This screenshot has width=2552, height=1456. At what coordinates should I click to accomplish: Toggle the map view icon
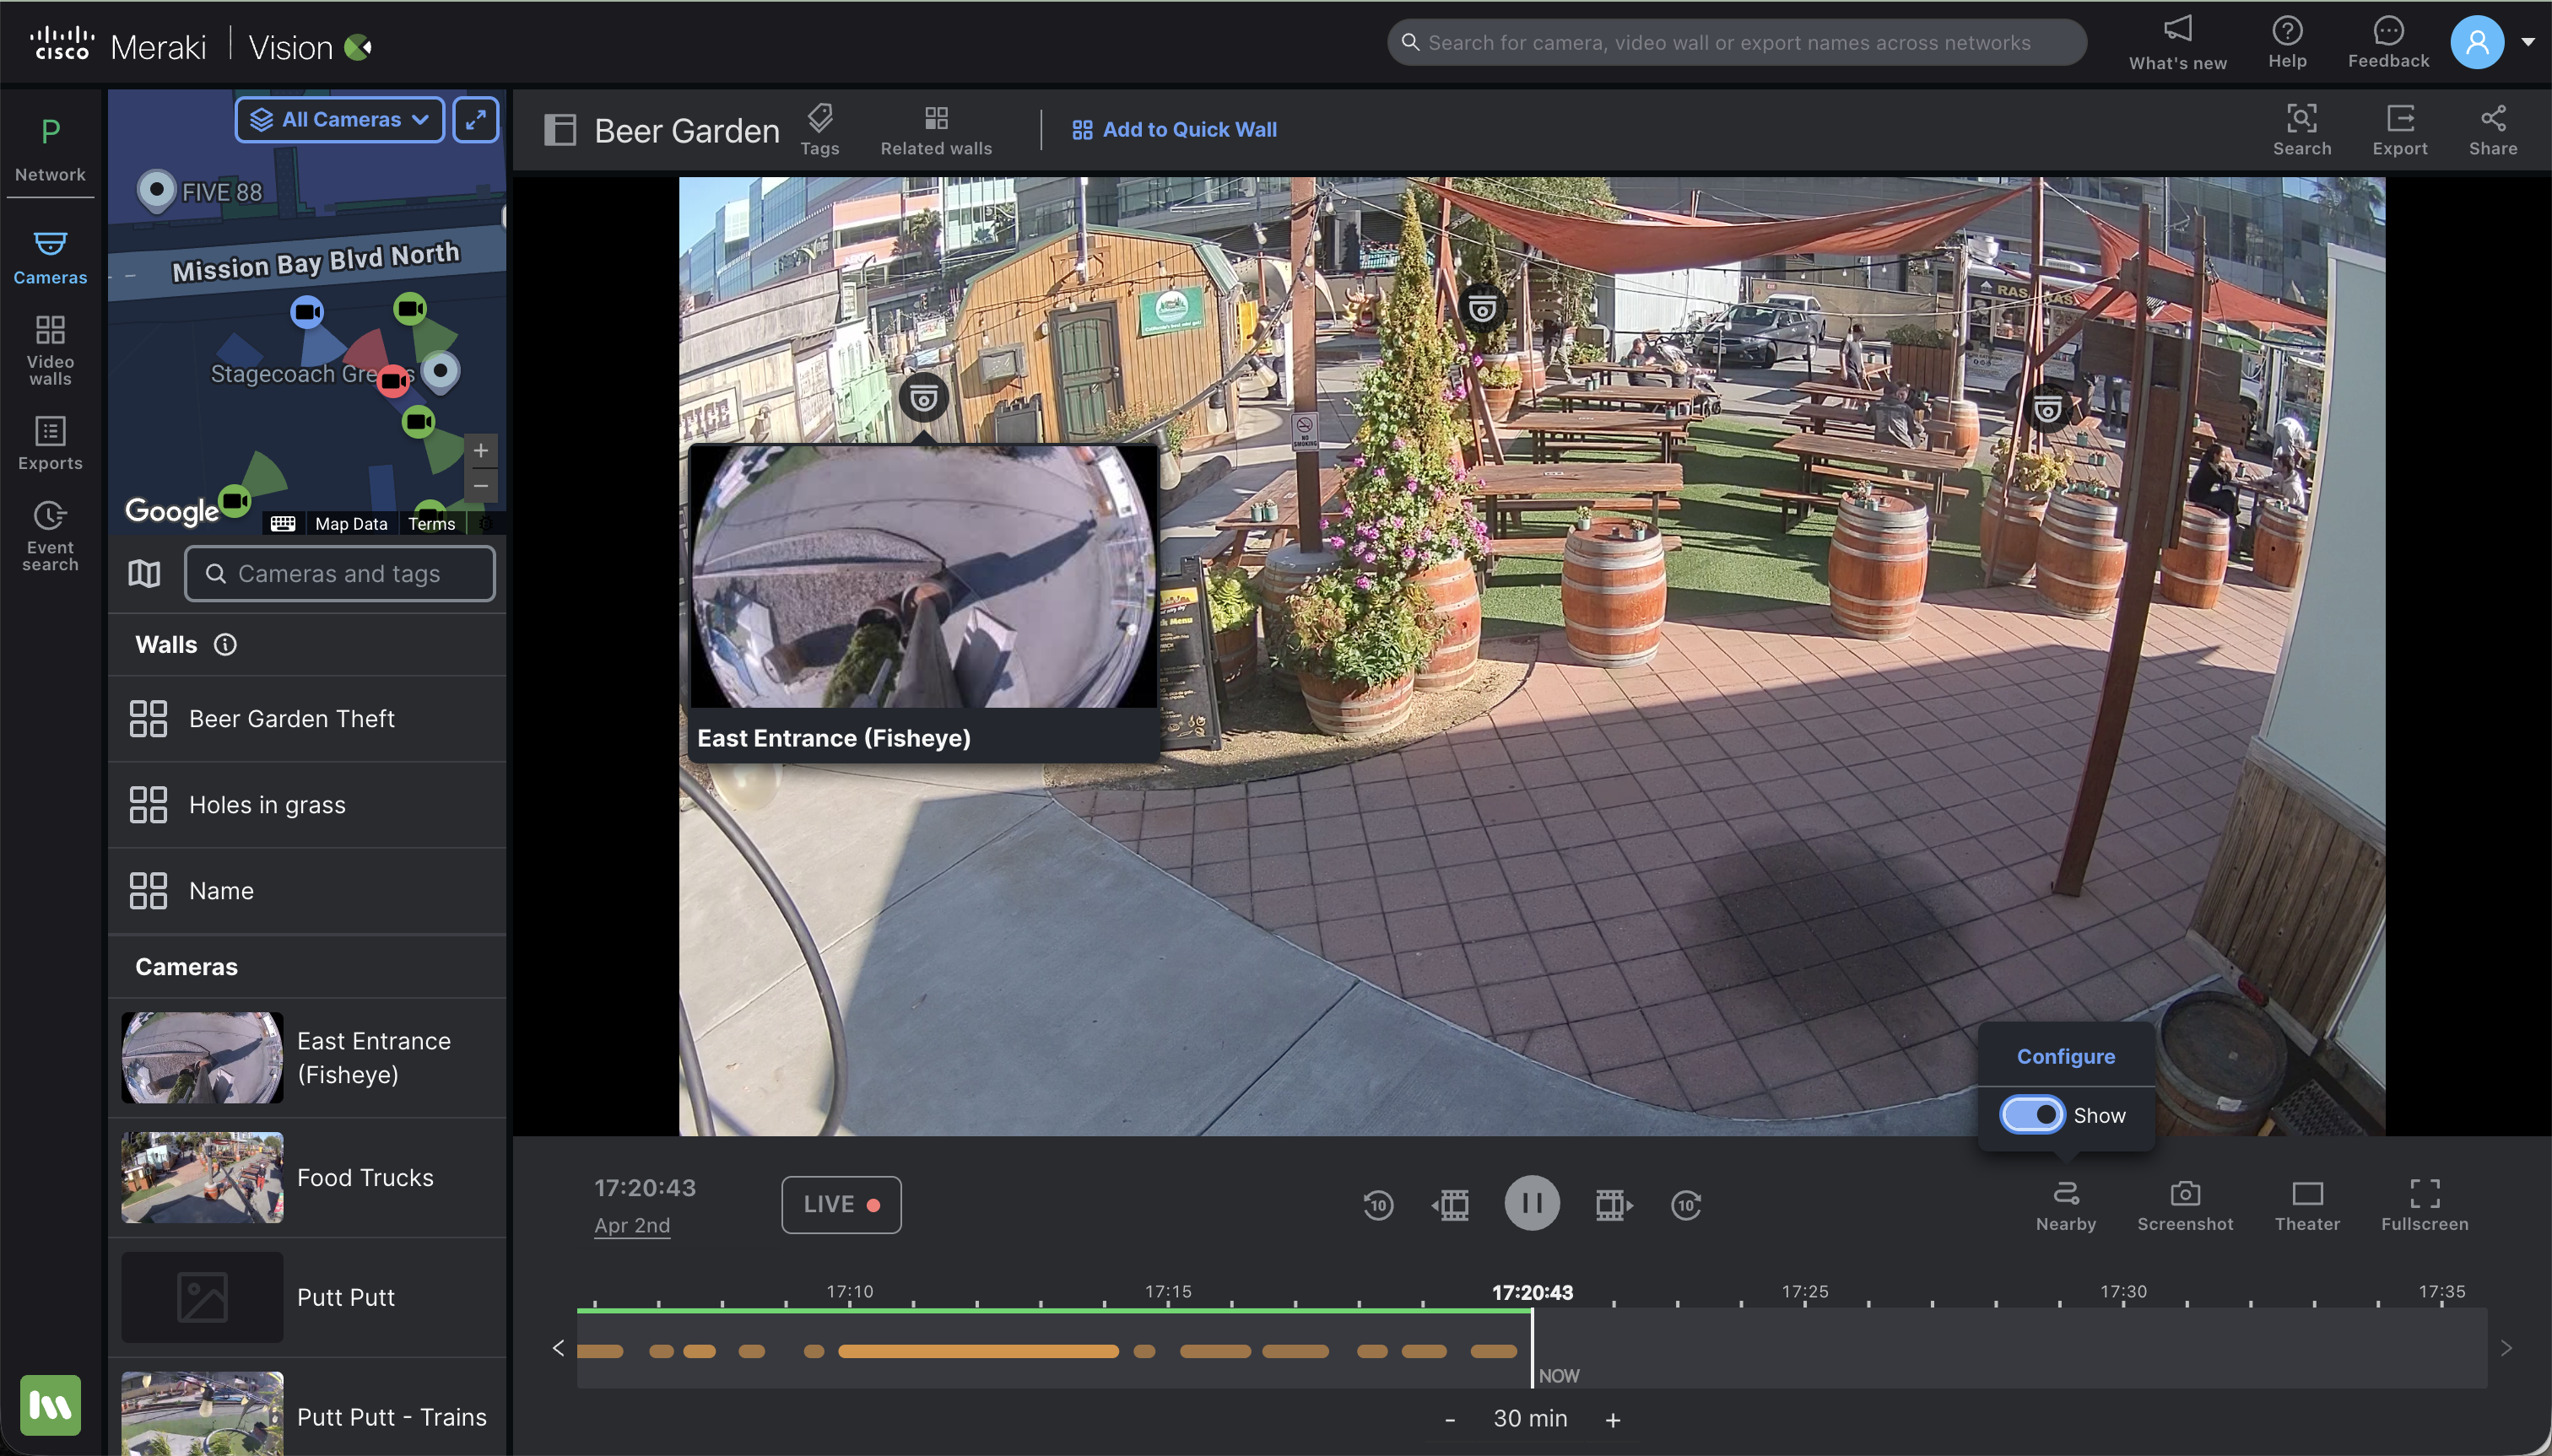click(x=144, y=573)
